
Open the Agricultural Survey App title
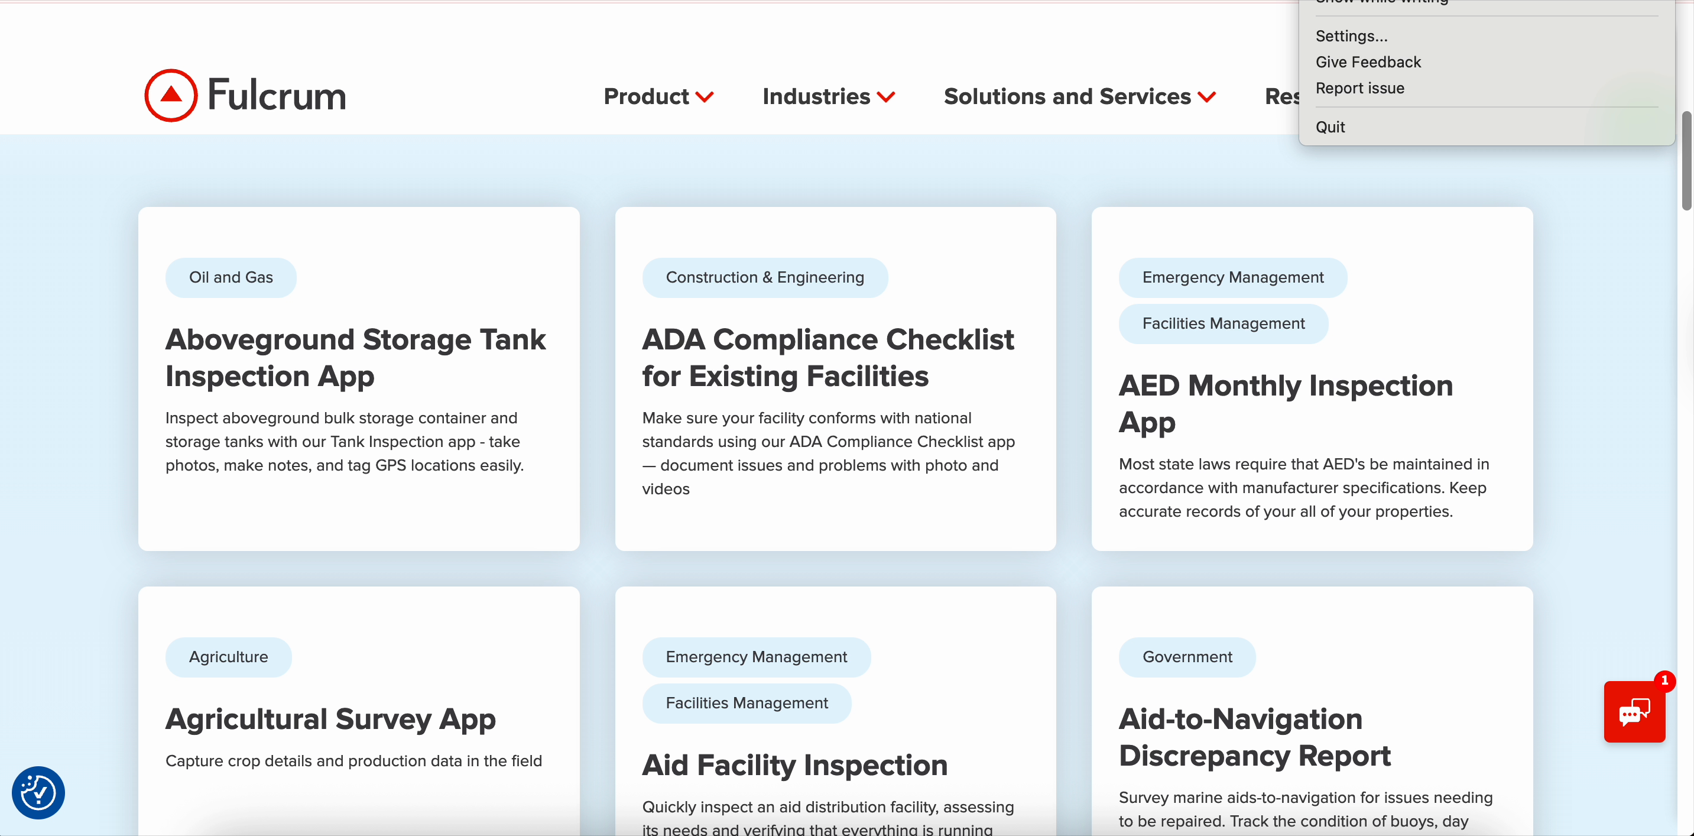330,719
